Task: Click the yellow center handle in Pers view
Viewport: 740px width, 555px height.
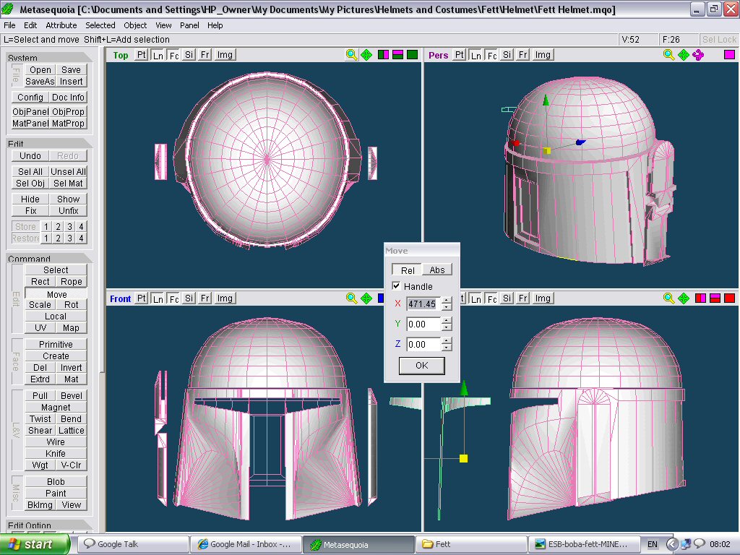Action: [x=547, y=151]
